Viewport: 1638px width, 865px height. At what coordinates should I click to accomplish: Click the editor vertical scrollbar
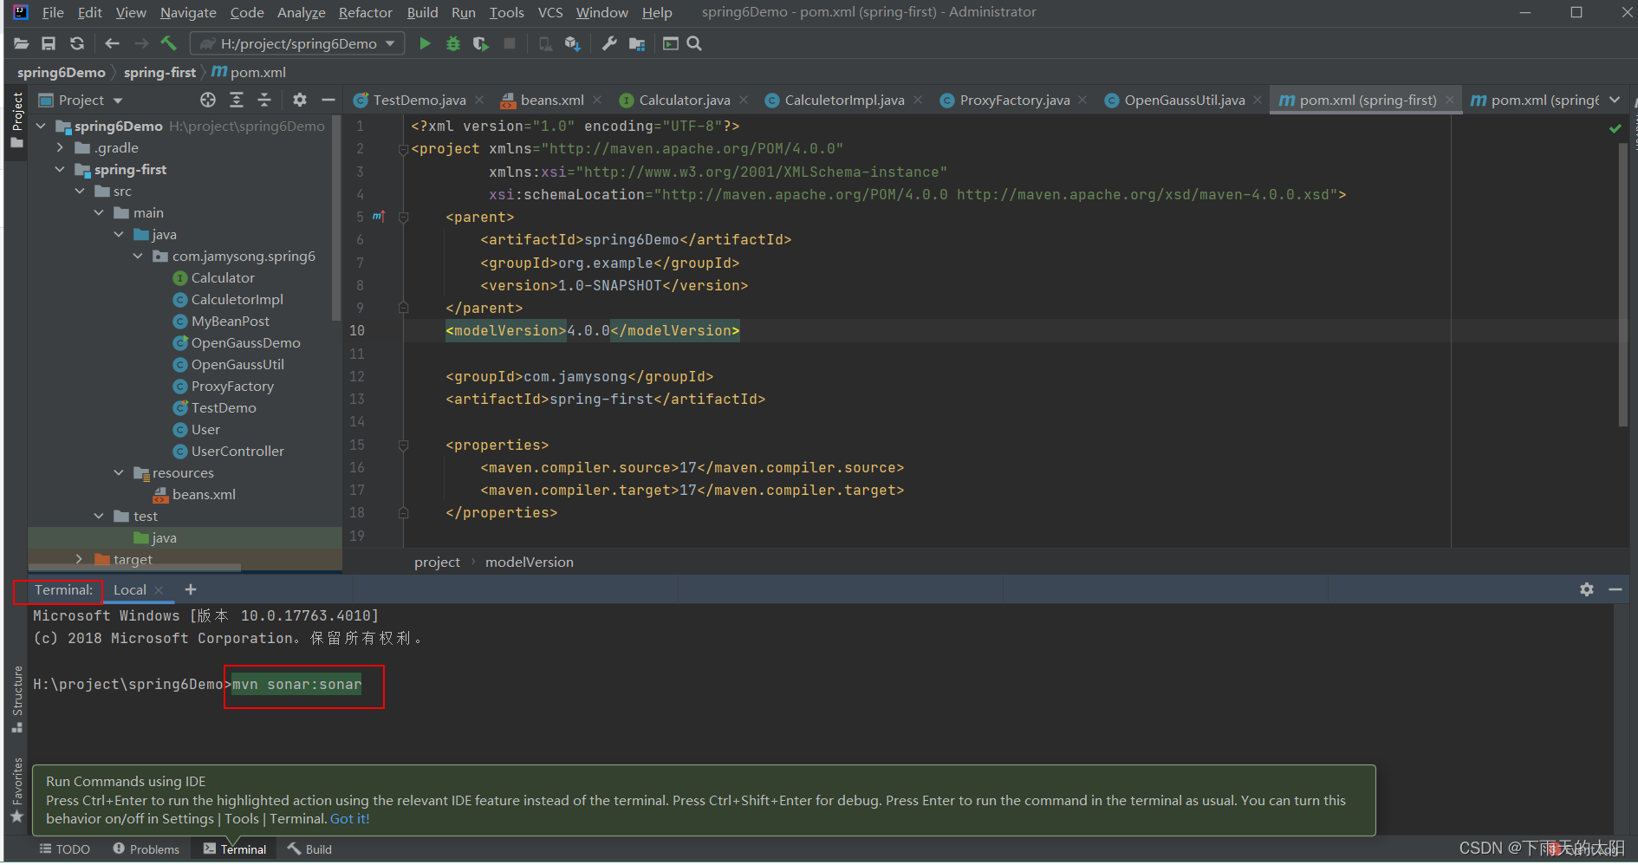[x=1623, y=286]
